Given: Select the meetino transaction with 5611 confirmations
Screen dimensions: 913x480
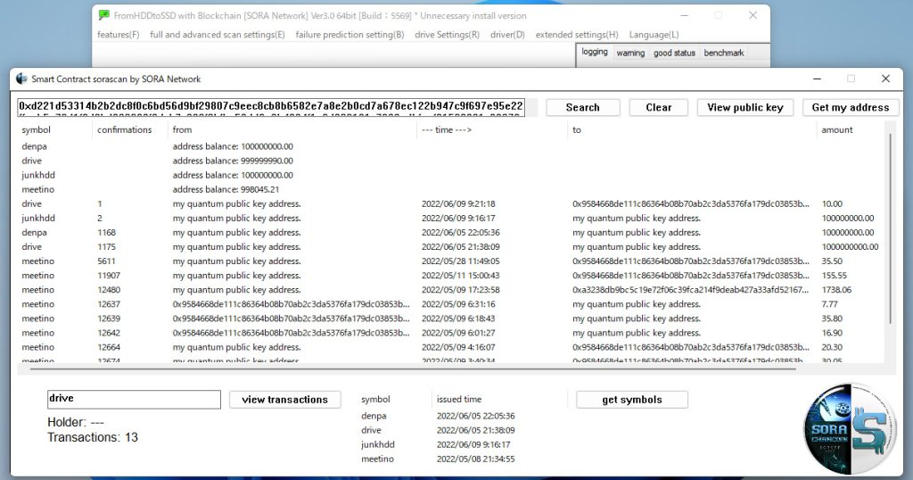Looking at the screenshot, I should coord(448,261).
